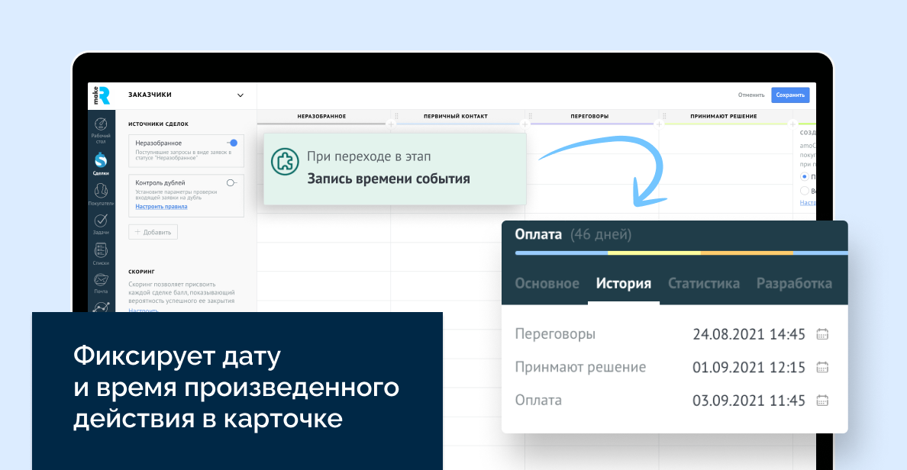Screen dimensions: 907x470
Task: Click the СКОРИНГ section heading
Action: tap(142, 271)
